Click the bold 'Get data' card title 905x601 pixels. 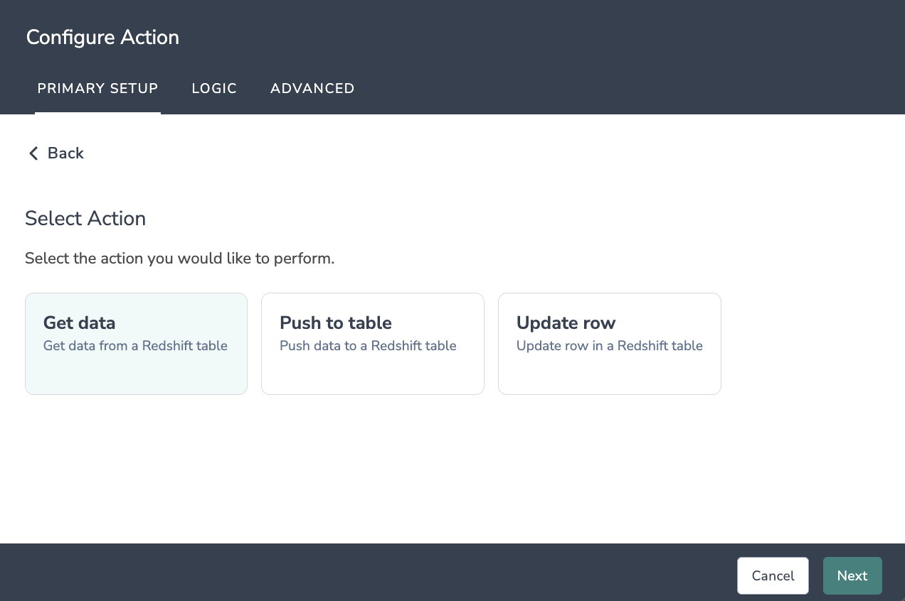coord(79,323)
